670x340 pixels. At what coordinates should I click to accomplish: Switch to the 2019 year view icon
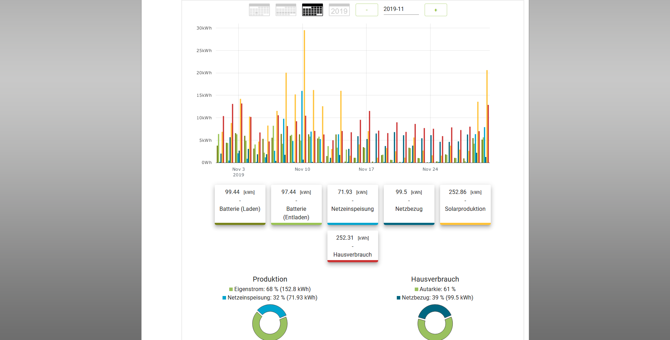coord(339,10)
